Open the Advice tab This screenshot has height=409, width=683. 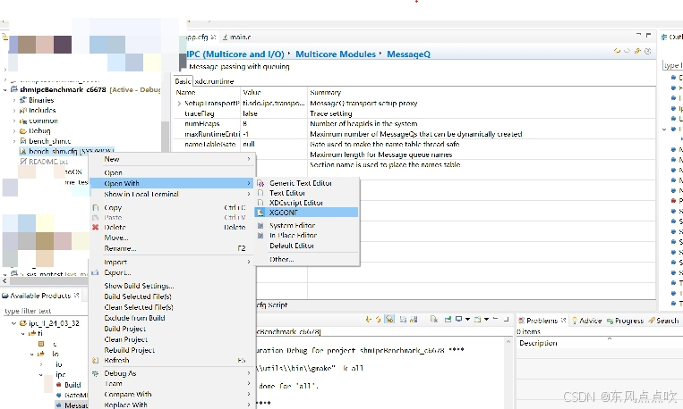[x=586, y=321]
